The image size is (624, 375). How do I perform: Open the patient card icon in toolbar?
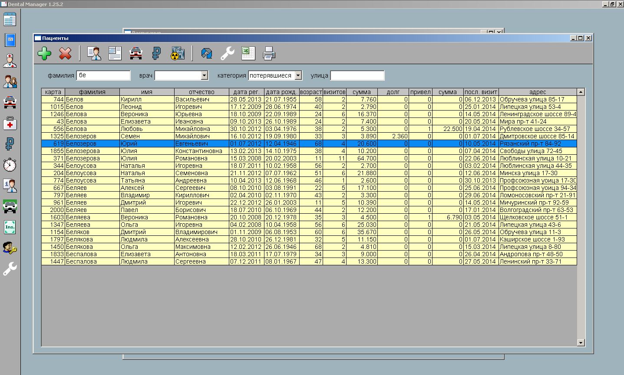(94, 53)
